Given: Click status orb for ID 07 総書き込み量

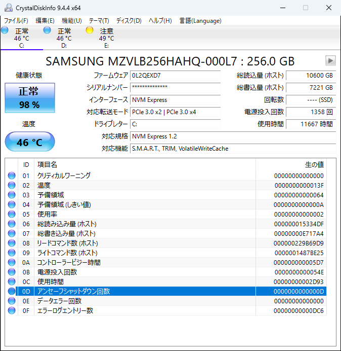Looking at the screenshot, I should click(x=12, y=233).
